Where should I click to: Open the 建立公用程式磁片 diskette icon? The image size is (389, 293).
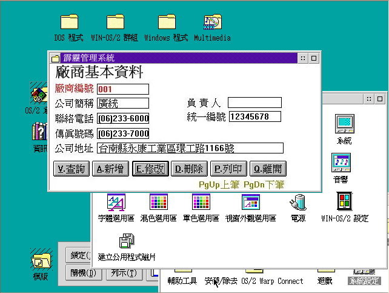point(127,241)
